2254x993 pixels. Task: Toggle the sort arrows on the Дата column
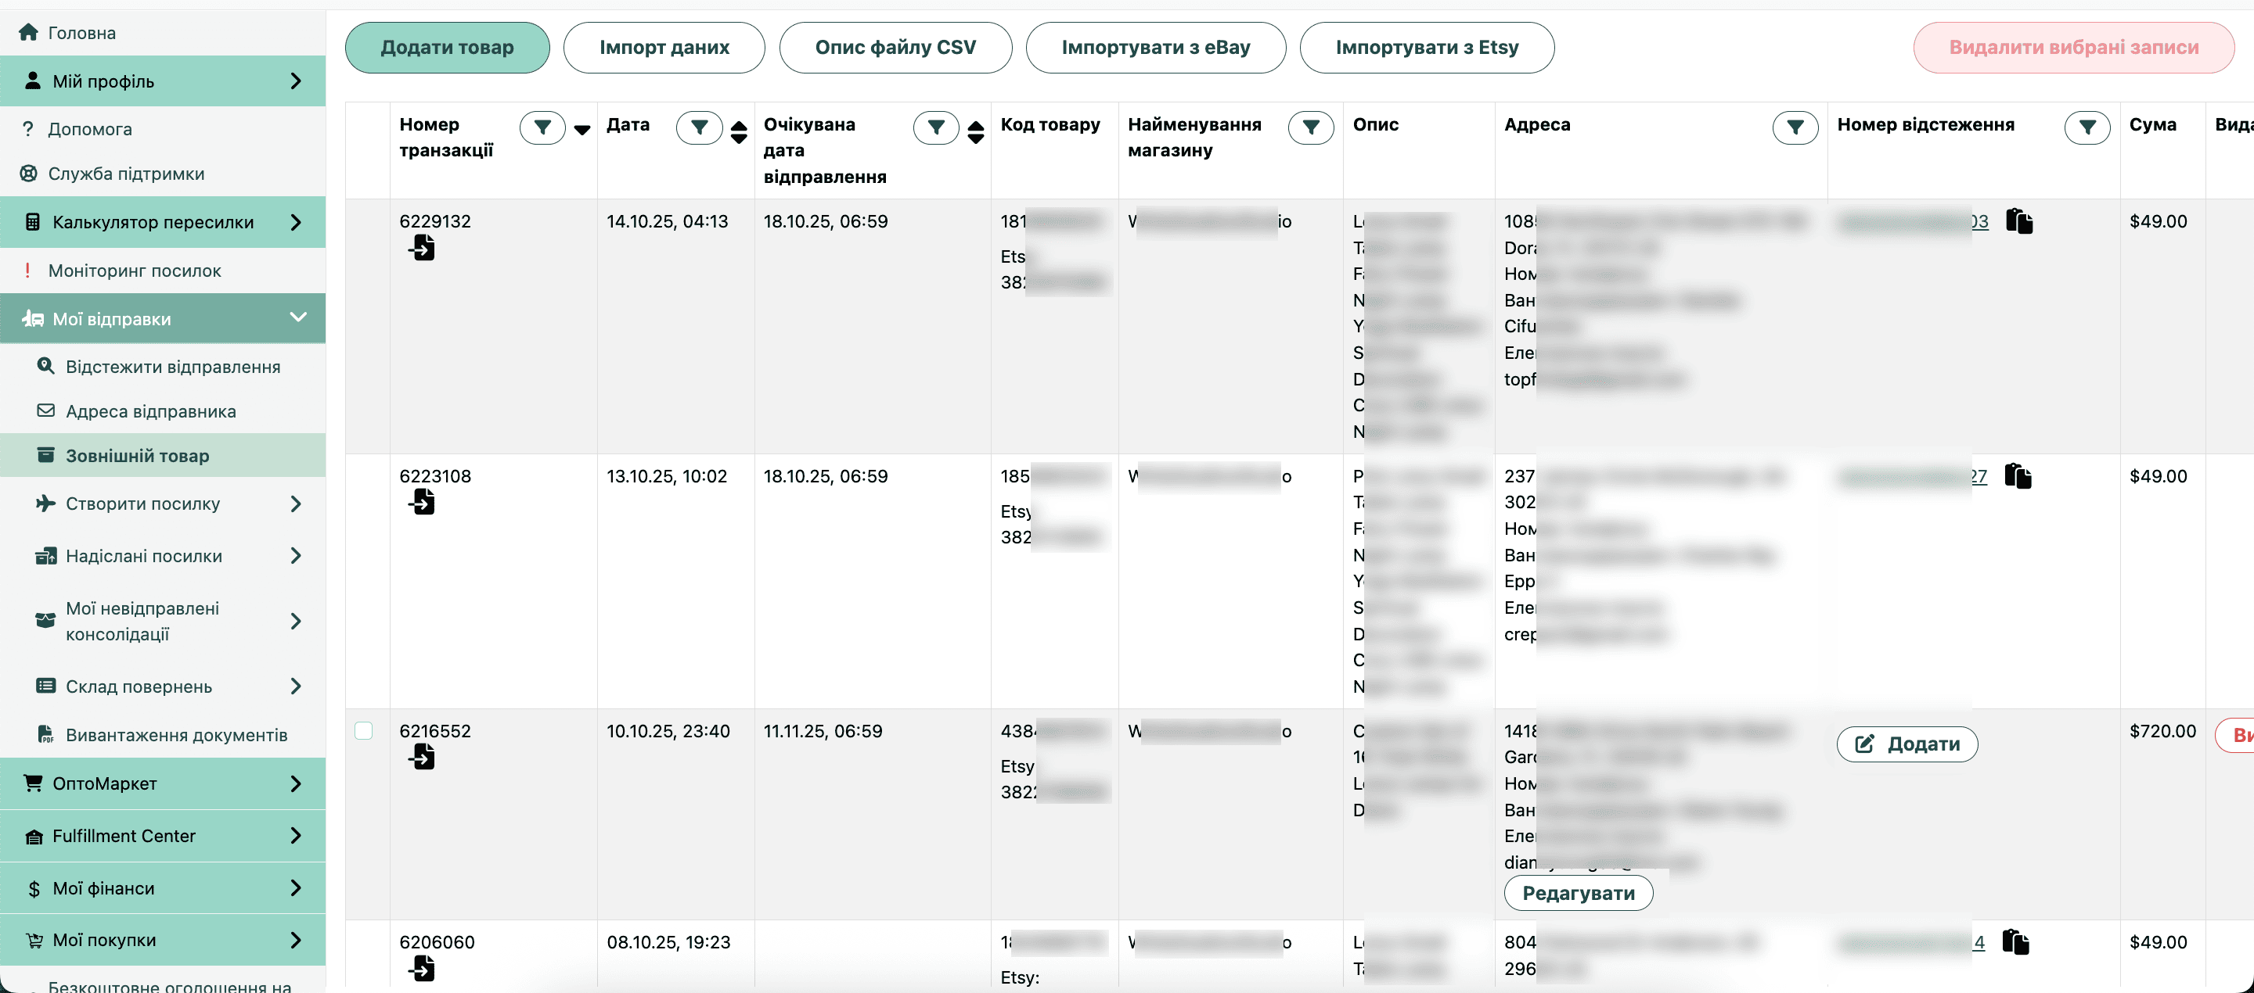(x=739, y=131)
